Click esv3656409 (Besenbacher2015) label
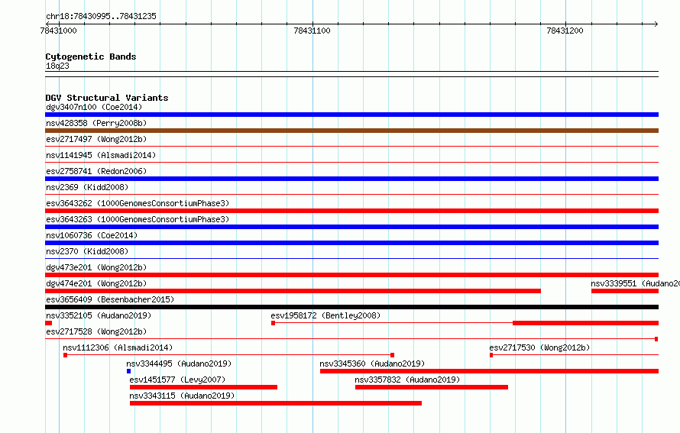 (x=110, y=299)
